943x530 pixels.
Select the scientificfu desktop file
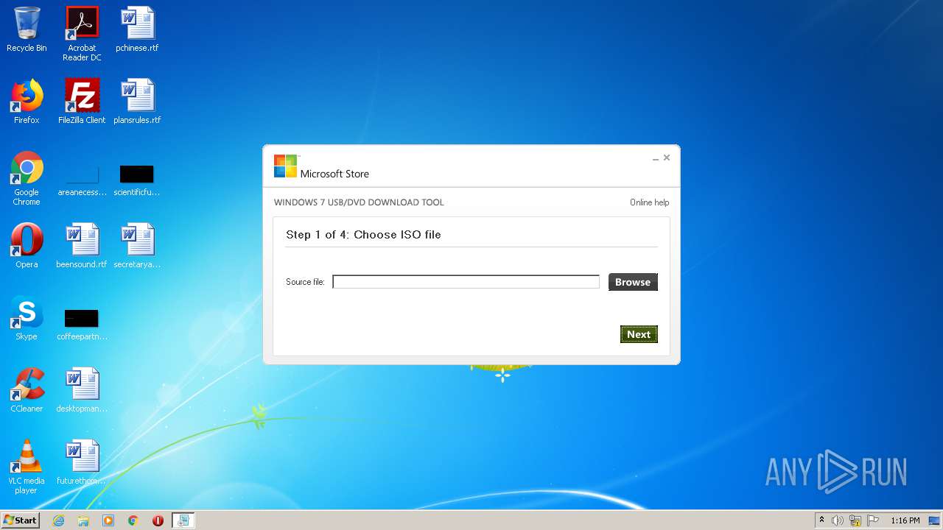tap(137, 181)
